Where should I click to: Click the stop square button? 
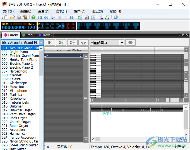tap(66, 17)
